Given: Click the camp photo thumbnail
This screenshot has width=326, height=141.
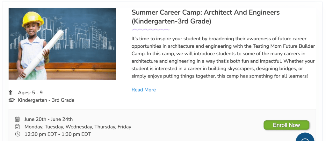Looking at the screenshot, I should coord(62,44).
